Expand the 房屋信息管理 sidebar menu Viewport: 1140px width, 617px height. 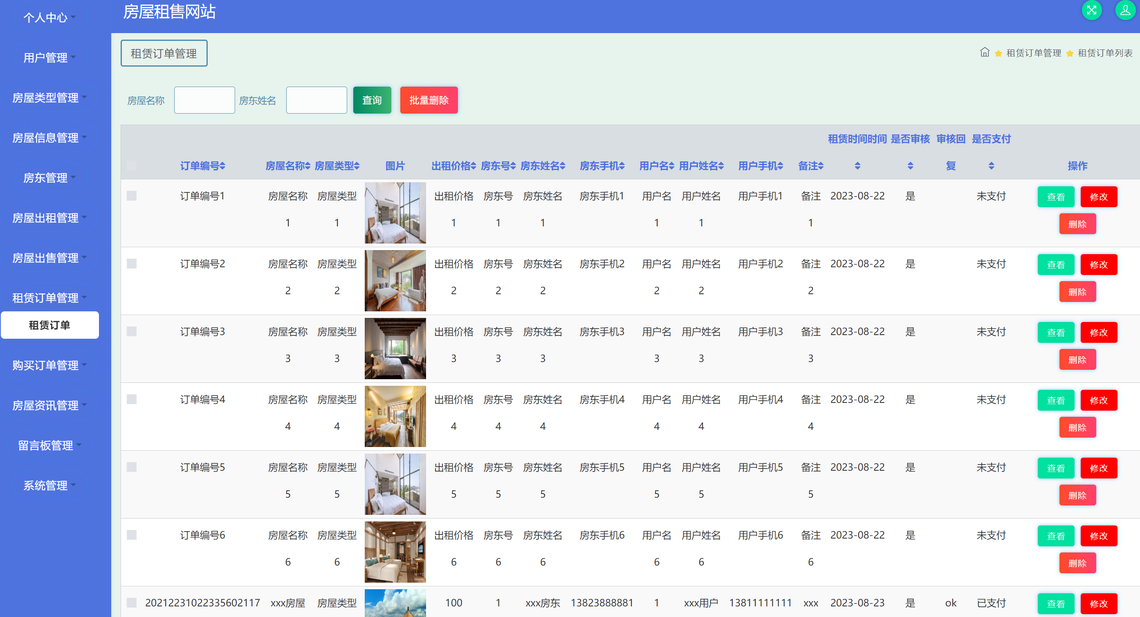click(49, 138)
